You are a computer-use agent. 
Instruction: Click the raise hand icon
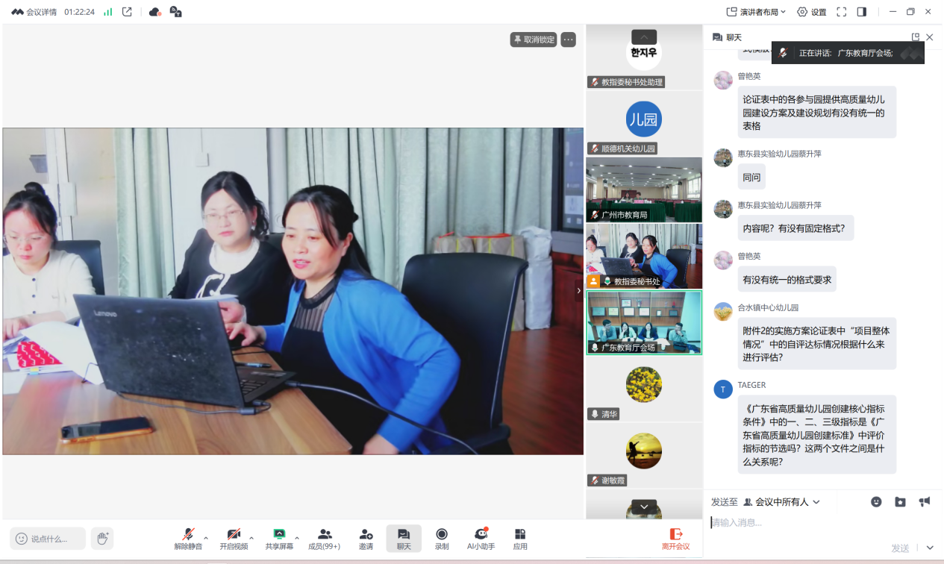pyautogui.click(x=102, y=538)
